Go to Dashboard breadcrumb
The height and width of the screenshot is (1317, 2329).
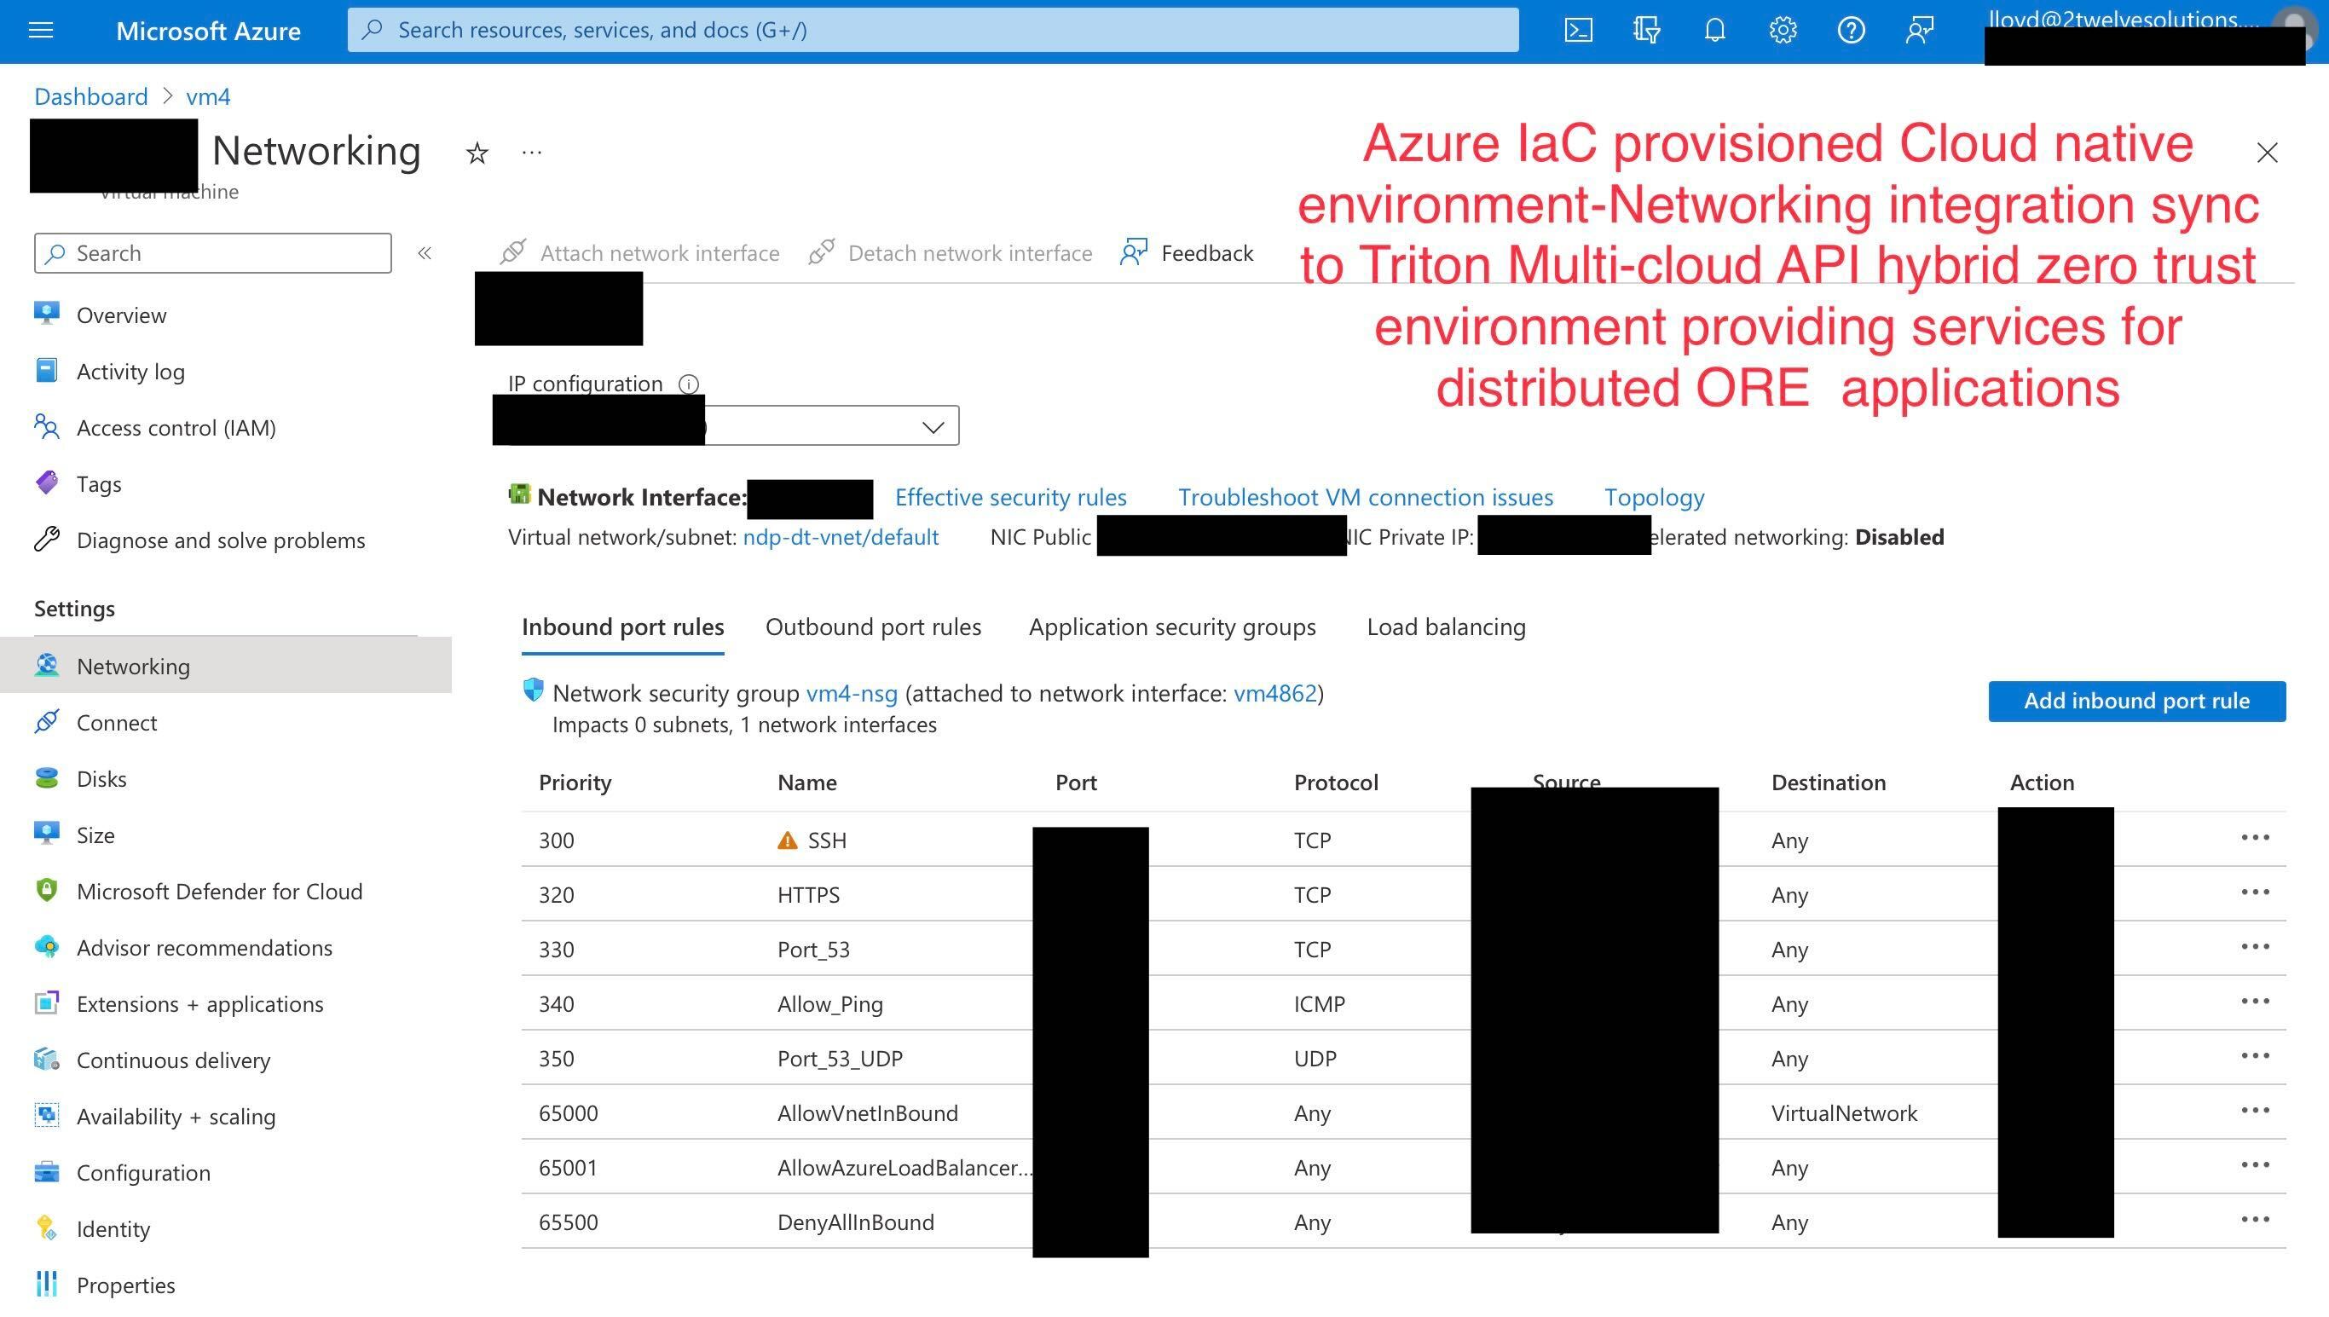[90, 95]
